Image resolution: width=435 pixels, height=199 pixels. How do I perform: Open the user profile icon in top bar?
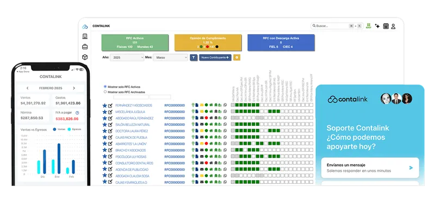point(393,26)
